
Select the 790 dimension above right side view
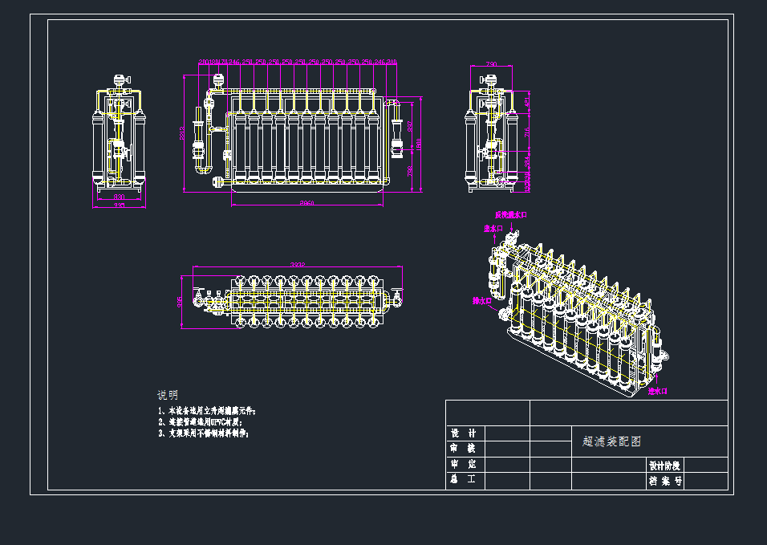coord(492,64)
